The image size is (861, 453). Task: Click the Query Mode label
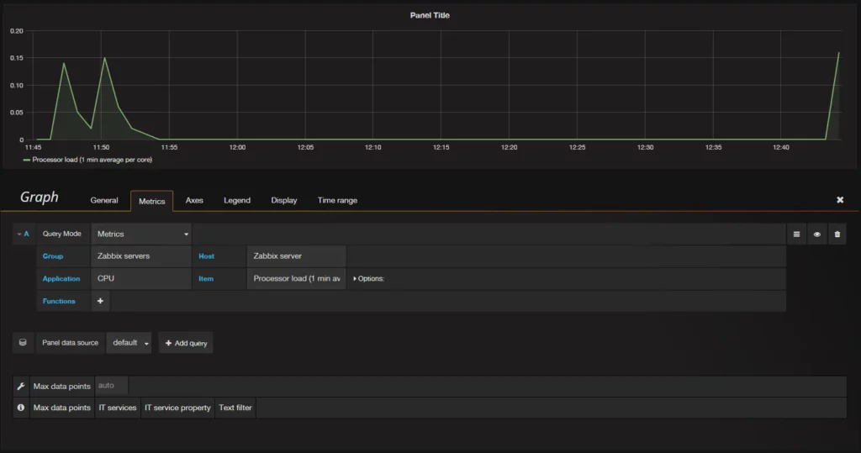61,234
